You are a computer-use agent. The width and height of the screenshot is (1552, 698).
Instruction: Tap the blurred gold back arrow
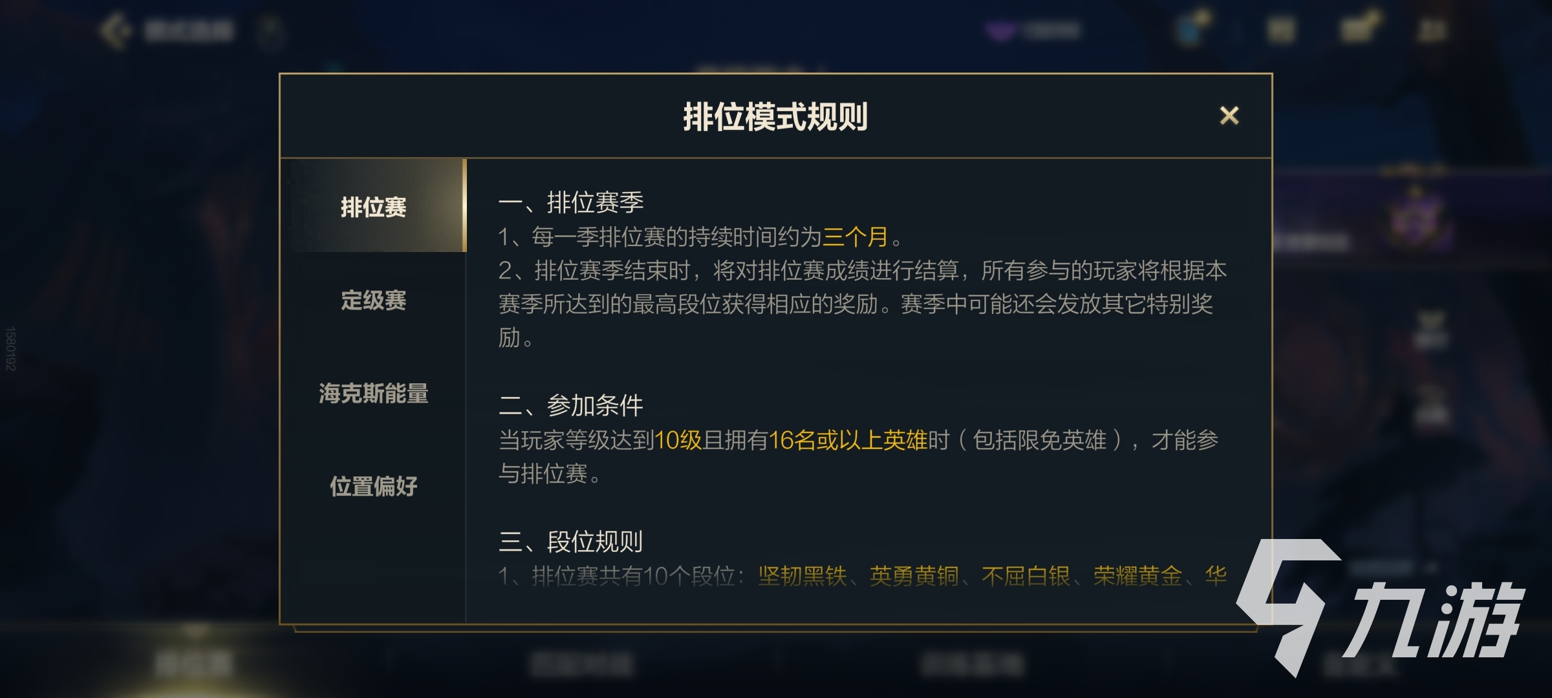pyautogui.click(x=116, y=30)
